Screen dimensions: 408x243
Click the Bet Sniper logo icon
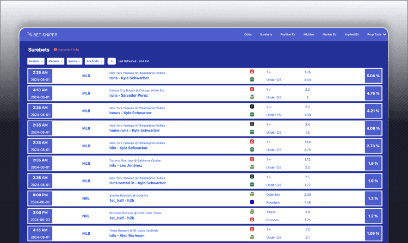click(x=30, y=34)
